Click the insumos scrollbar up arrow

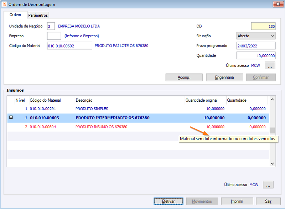pos(272,100)
